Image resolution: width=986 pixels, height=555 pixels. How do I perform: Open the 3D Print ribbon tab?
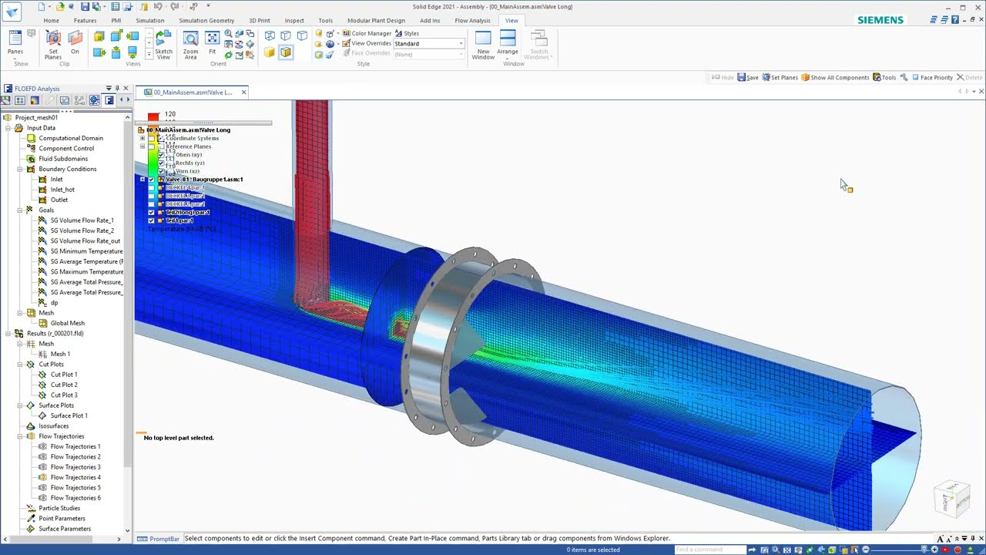(x=260, y=21)
